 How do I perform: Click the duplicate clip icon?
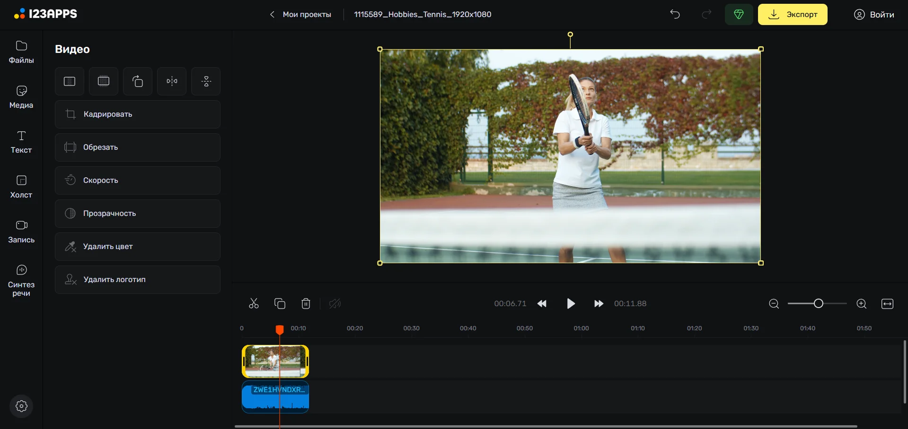pos(280,304)
